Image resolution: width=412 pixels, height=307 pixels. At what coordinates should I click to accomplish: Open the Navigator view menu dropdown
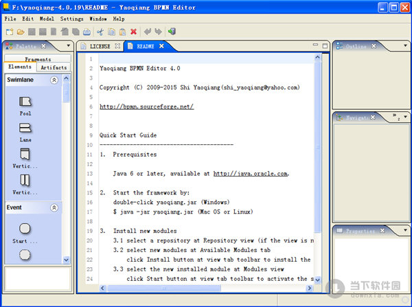tap(405, 117)
